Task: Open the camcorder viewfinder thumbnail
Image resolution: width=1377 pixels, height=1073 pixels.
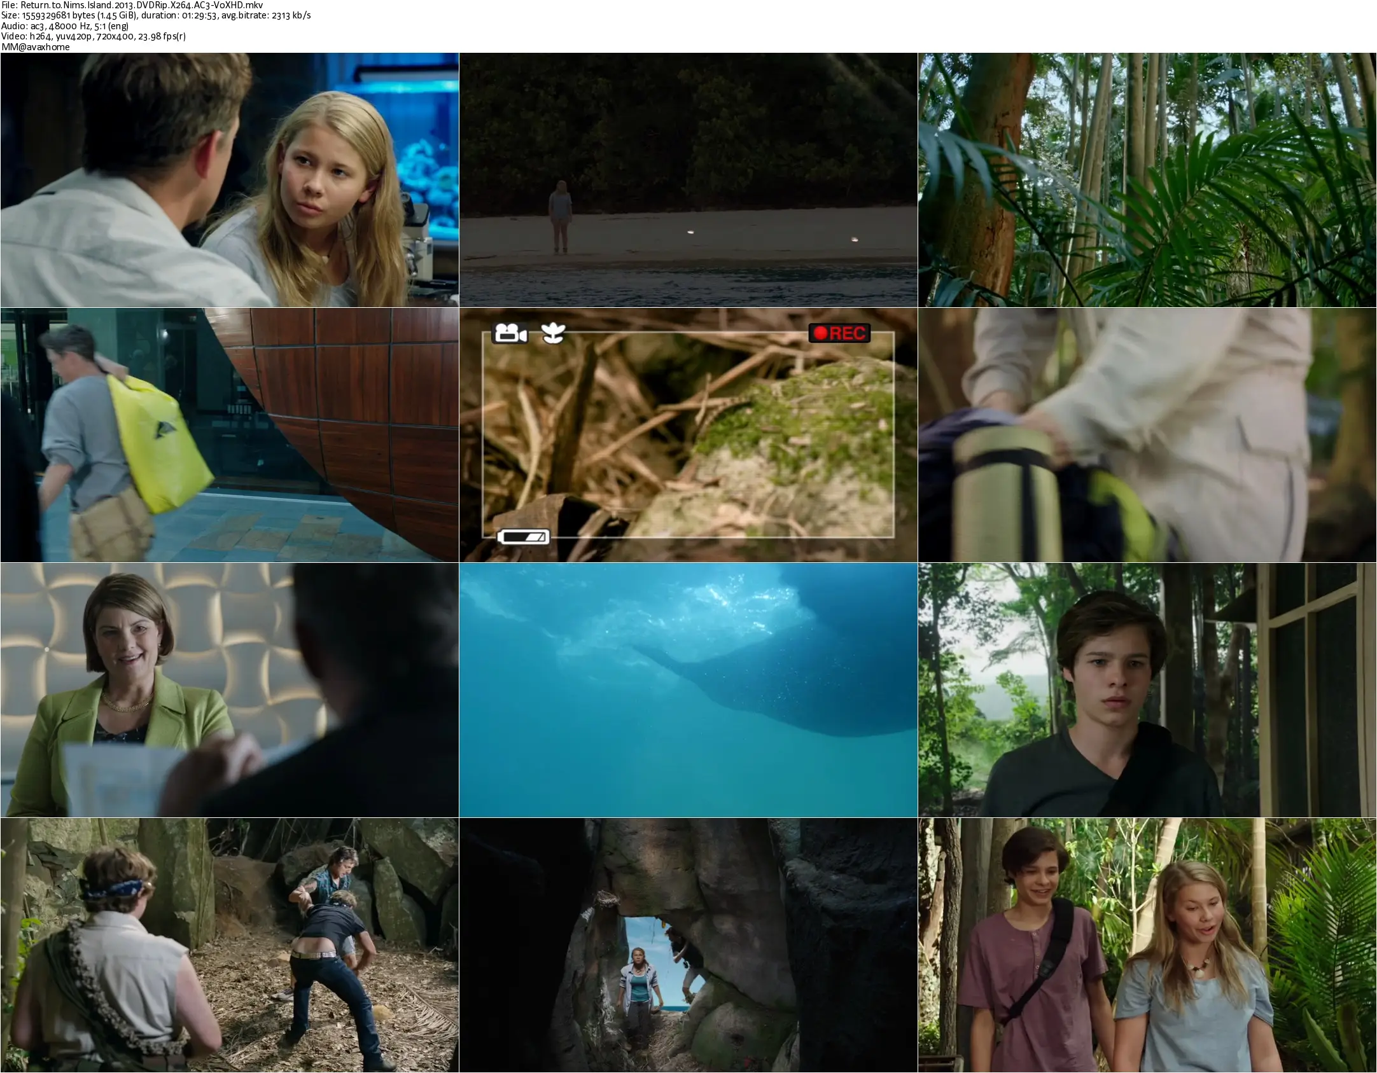Action: 688,435
